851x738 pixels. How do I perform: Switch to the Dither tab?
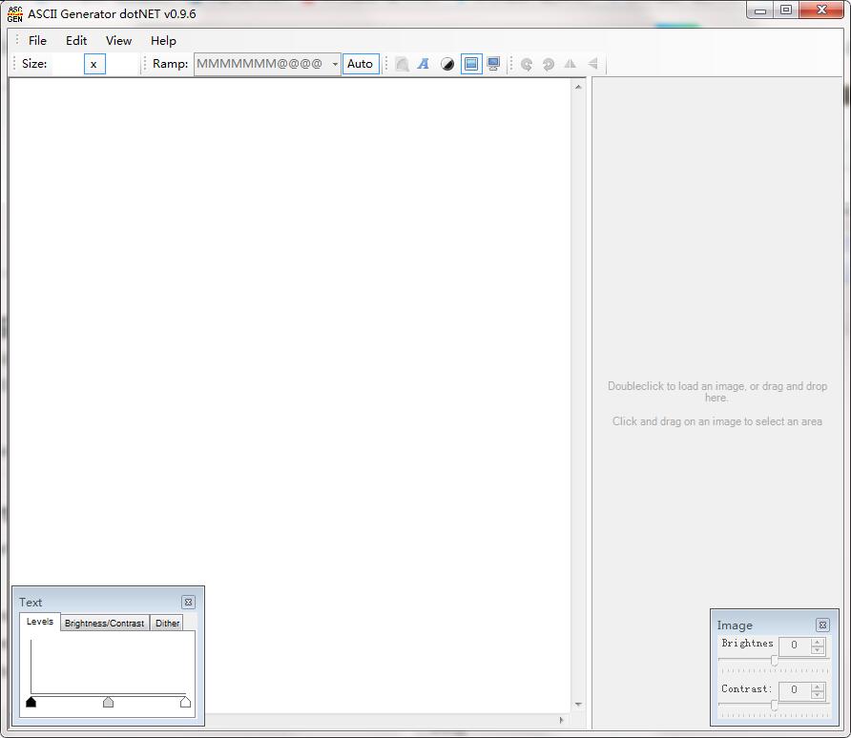coord(167,623)
